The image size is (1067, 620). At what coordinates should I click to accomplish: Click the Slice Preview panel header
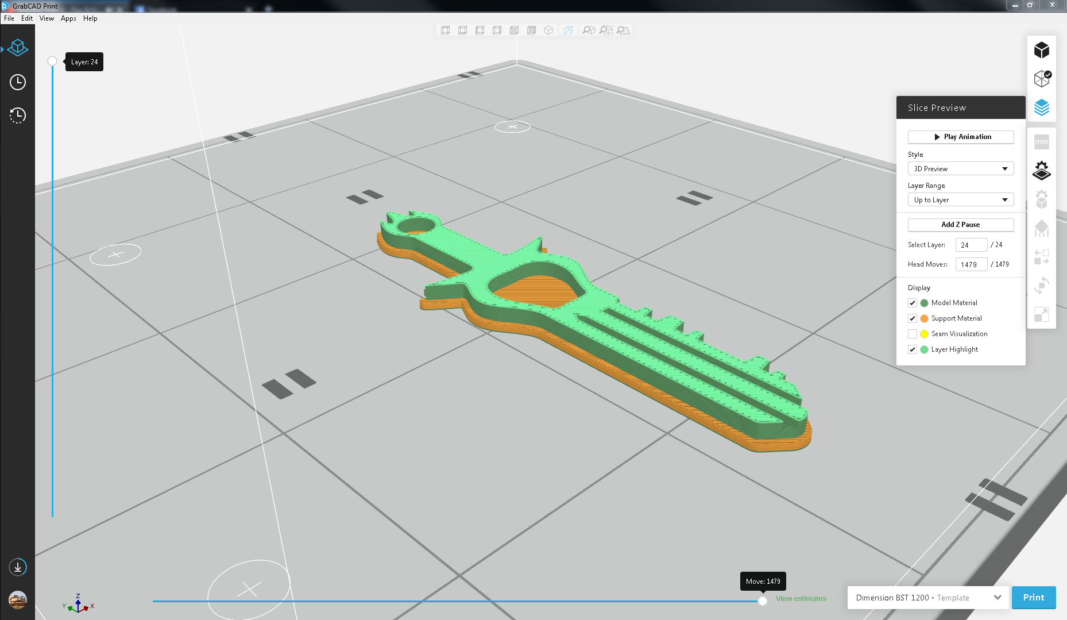pos(961,107)
